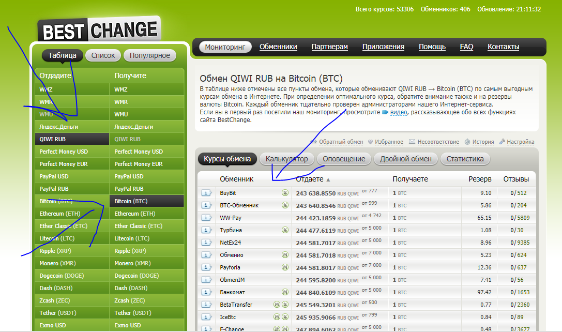This screenshot has height=332, width=562.
Task: Open Приложения in the top menu
Action: point(383,47)
